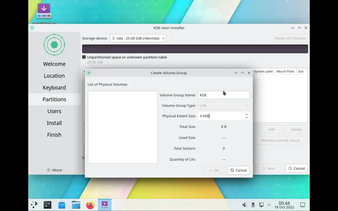The width and height of the screenshot is (338, 211).
Task: Click the Edit partition button
Action: point(272,130)
